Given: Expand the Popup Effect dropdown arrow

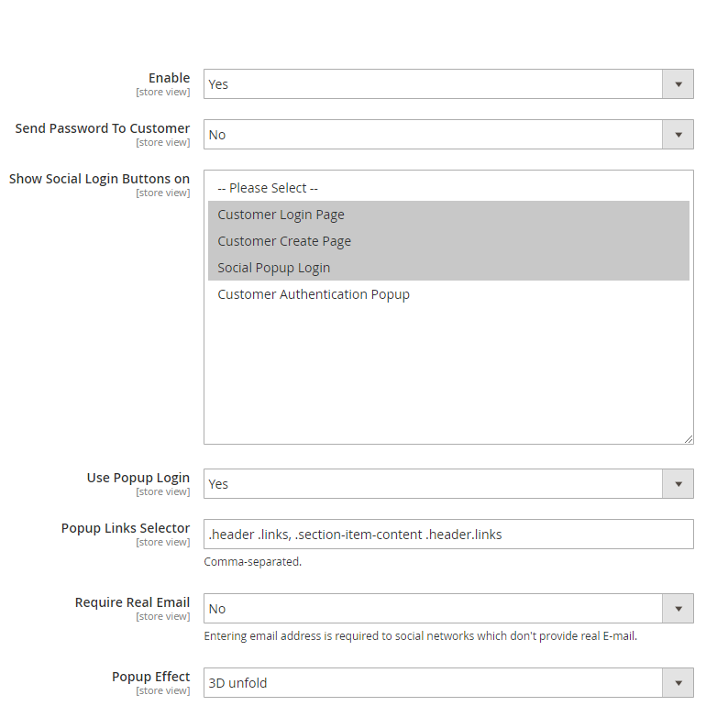Looking at the screenshot, I should pos(678,683).
